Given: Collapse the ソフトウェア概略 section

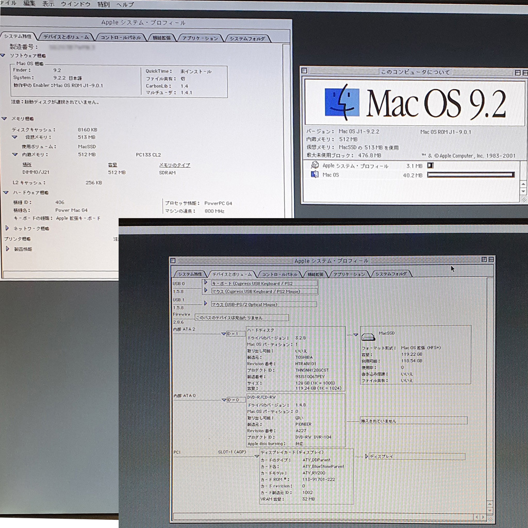Looking at the screenshot, I should coord(3,55).
